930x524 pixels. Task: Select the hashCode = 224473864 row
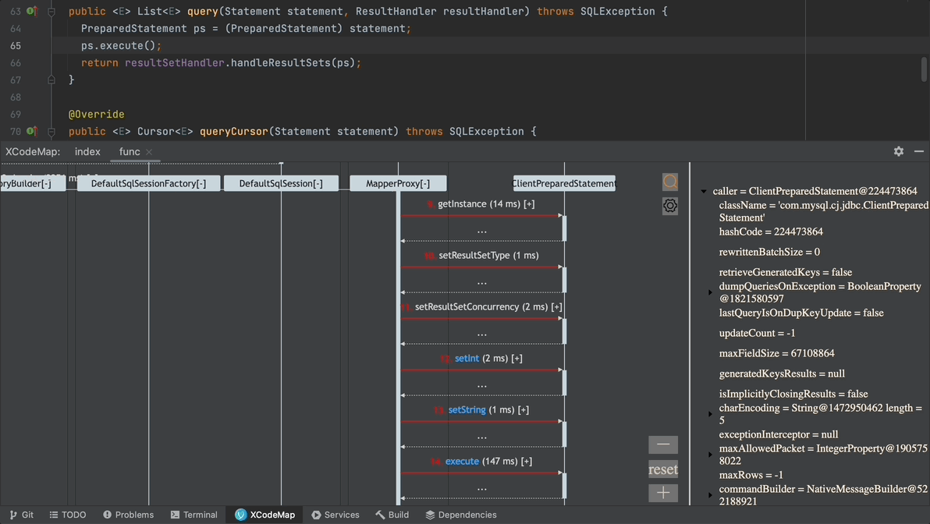(771, 232)
